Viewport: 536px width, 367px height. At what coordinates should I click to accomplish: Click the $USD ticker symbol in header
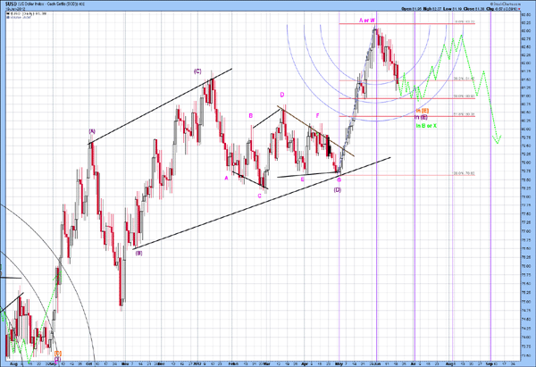point(11,4)
